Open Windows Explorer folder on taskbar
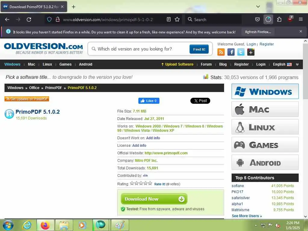Viewport: 308px width, 231px height. tap(64, 225)
